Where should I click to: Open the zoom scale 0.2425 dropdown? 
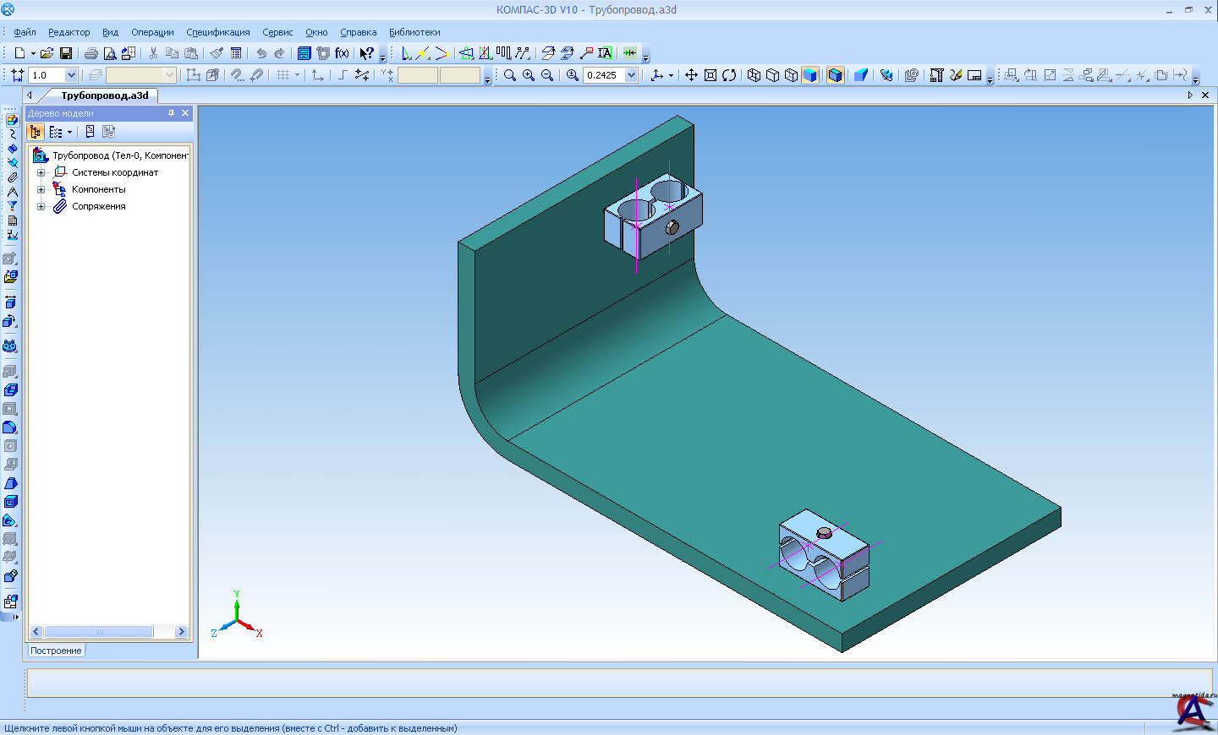631,75
